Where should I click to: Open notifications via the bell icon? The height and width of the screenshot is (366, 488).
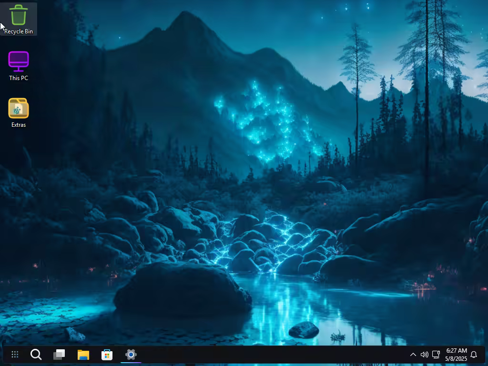click(474, 355)
